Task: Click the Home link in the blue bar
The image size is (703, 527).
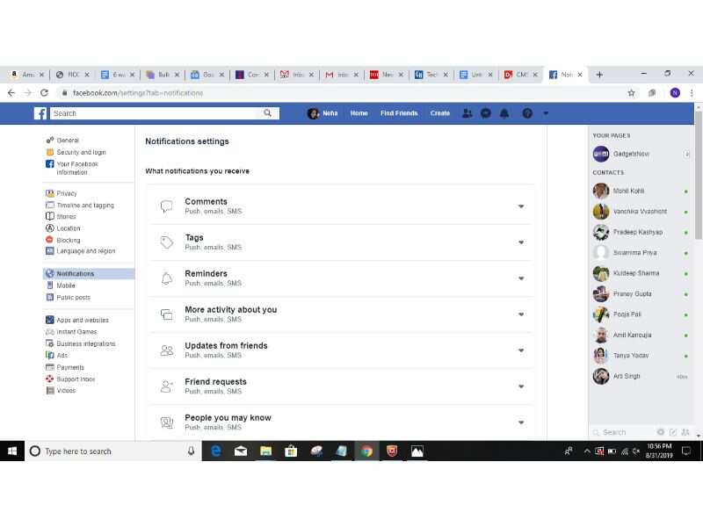Action: coord(359,113)
